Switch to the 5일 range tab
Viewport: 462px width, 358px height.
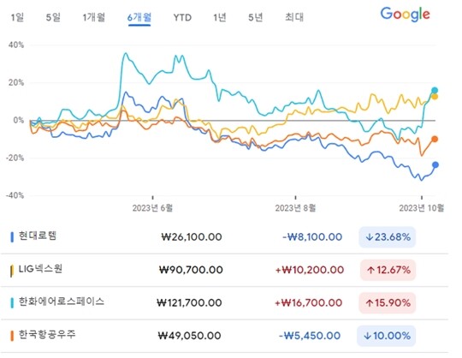(x=53, y=17)
